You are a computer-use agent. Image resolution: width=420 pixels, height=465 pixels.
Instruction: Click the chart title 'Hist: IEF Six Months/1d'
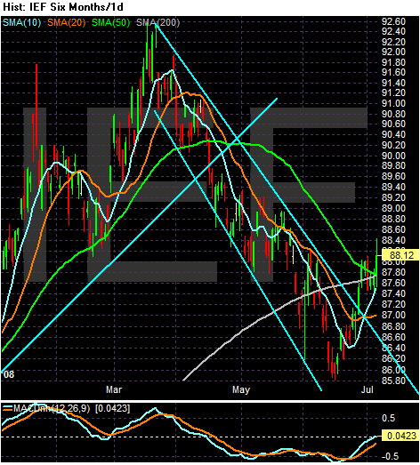pyautogui.click(x=62, y=7)
